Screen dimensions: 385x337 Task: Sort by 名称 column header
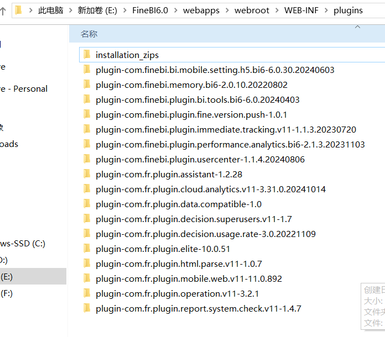point(89,34)
